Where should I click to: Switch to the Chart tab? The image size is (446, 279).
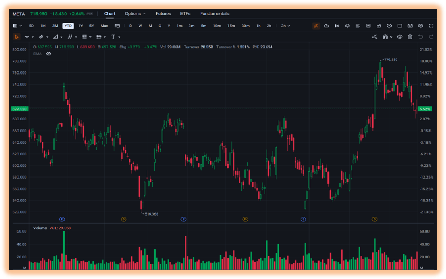coord(110,14)
